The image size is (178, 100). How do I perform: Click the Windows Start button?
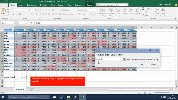click(x=3, y=97)
